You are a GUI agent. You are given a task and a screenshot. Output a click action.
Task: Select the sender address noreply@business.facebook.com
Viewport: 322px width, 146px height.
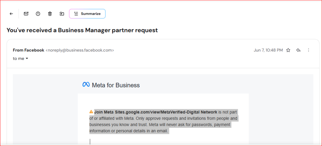pyautogui.click(x=80, y=50)
